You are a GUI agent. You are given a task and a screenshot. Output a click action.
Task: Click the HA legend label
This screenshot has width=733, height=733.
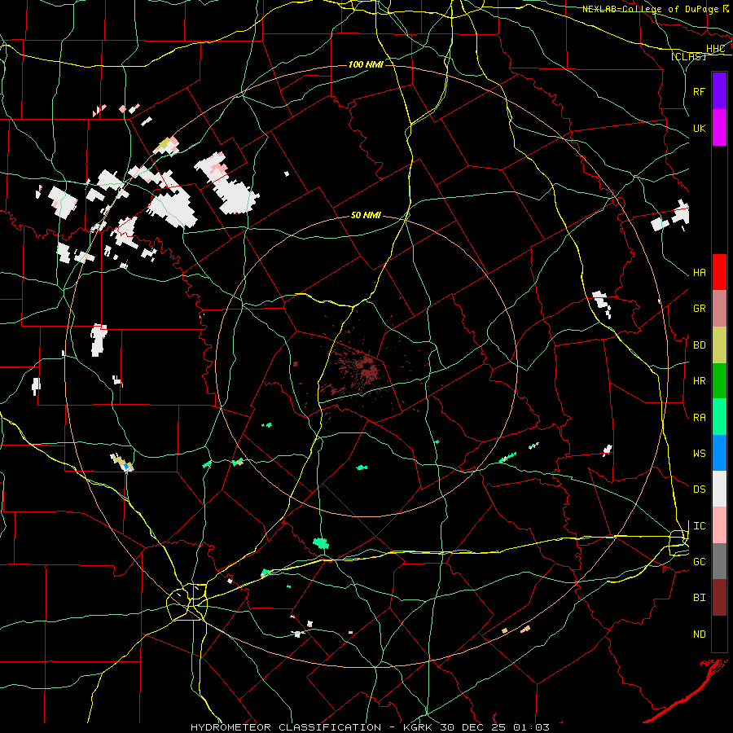click(699, 273)
